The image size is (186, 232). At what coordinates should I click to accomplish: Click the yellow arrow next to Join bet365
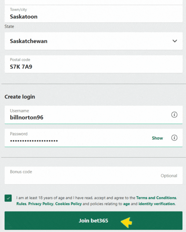pyautogui.click(x=126, y=221)
